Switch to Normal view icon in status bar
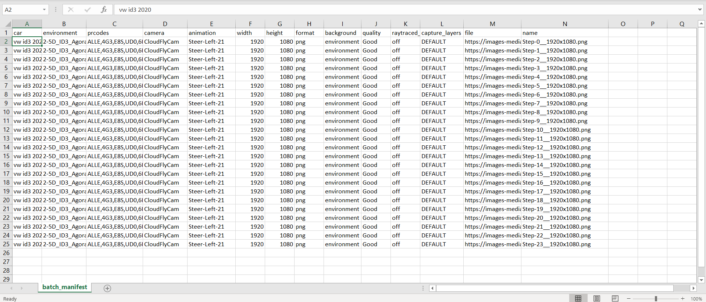 tap(578, 298)
